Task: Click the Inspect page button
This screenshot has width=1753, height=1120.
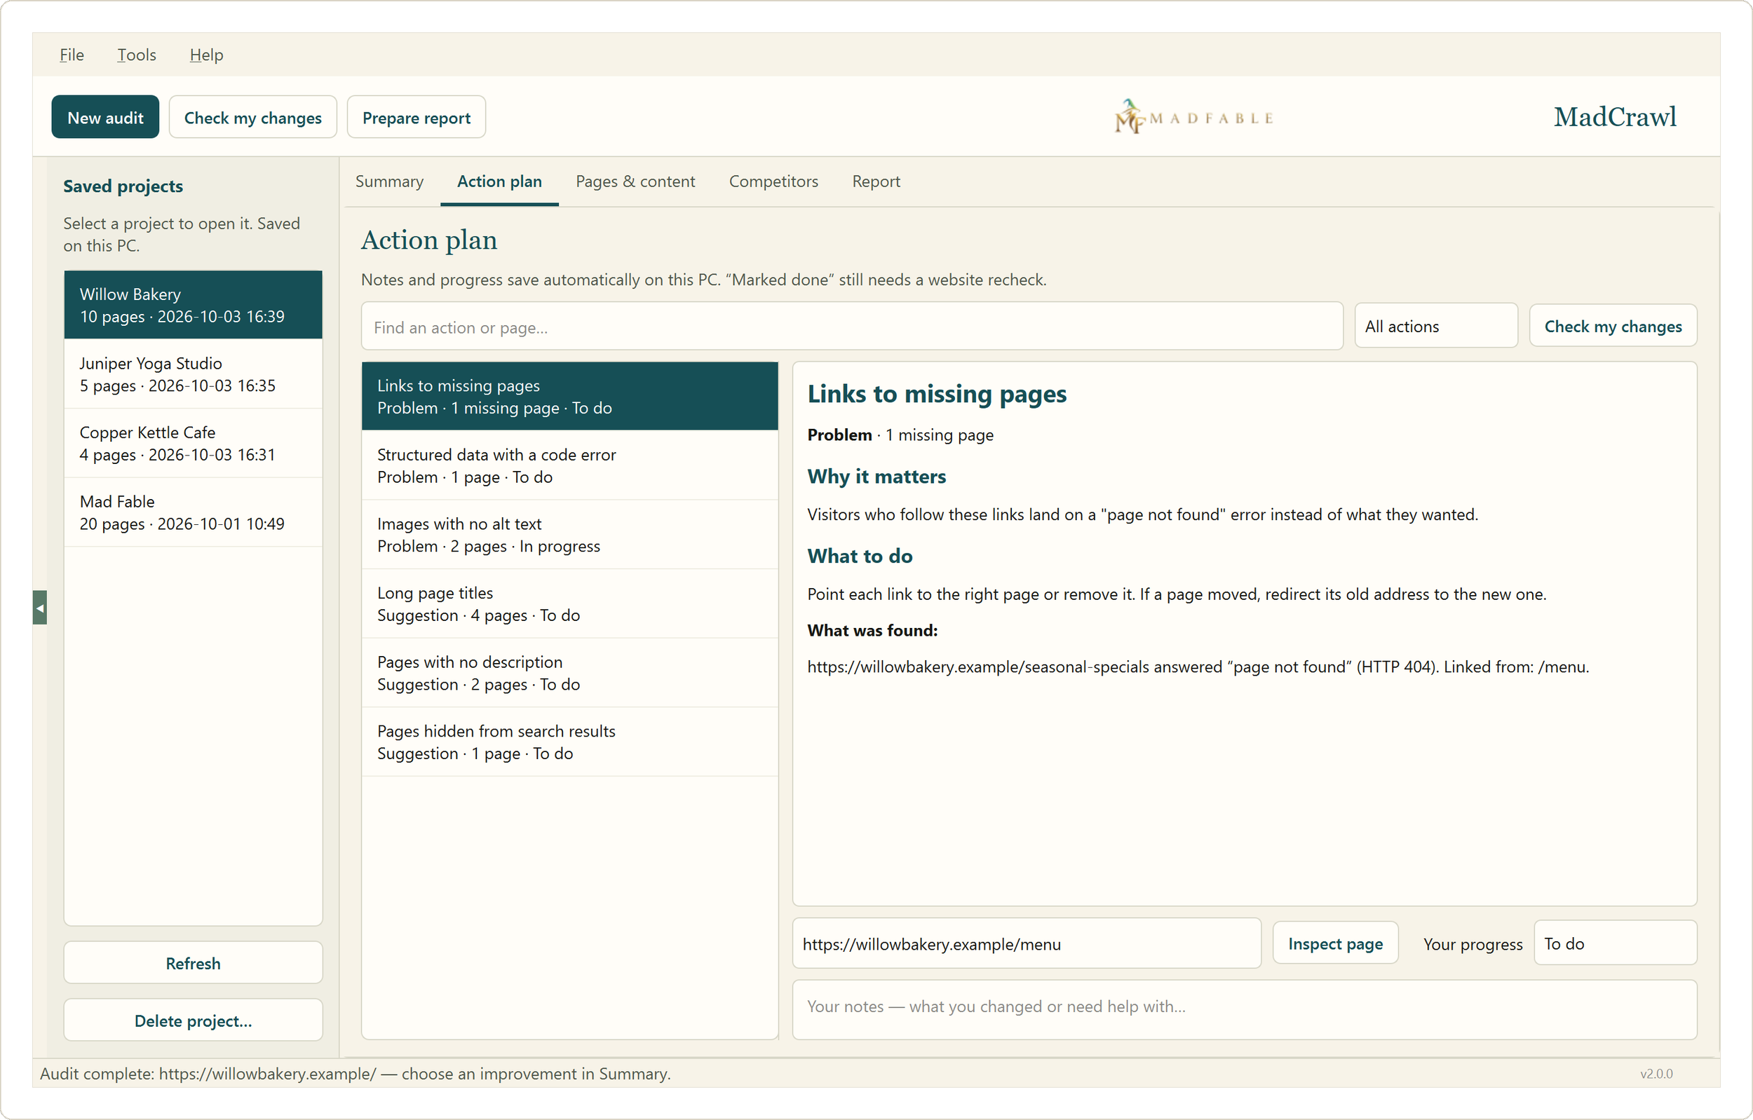Action: [1335, 944]
